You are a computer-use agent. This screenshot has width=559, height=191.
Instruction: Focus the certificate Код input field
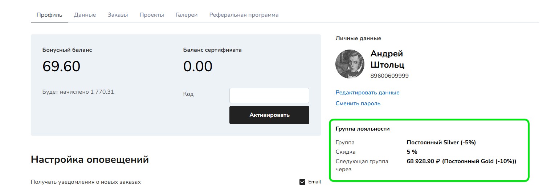pos(269,95)
